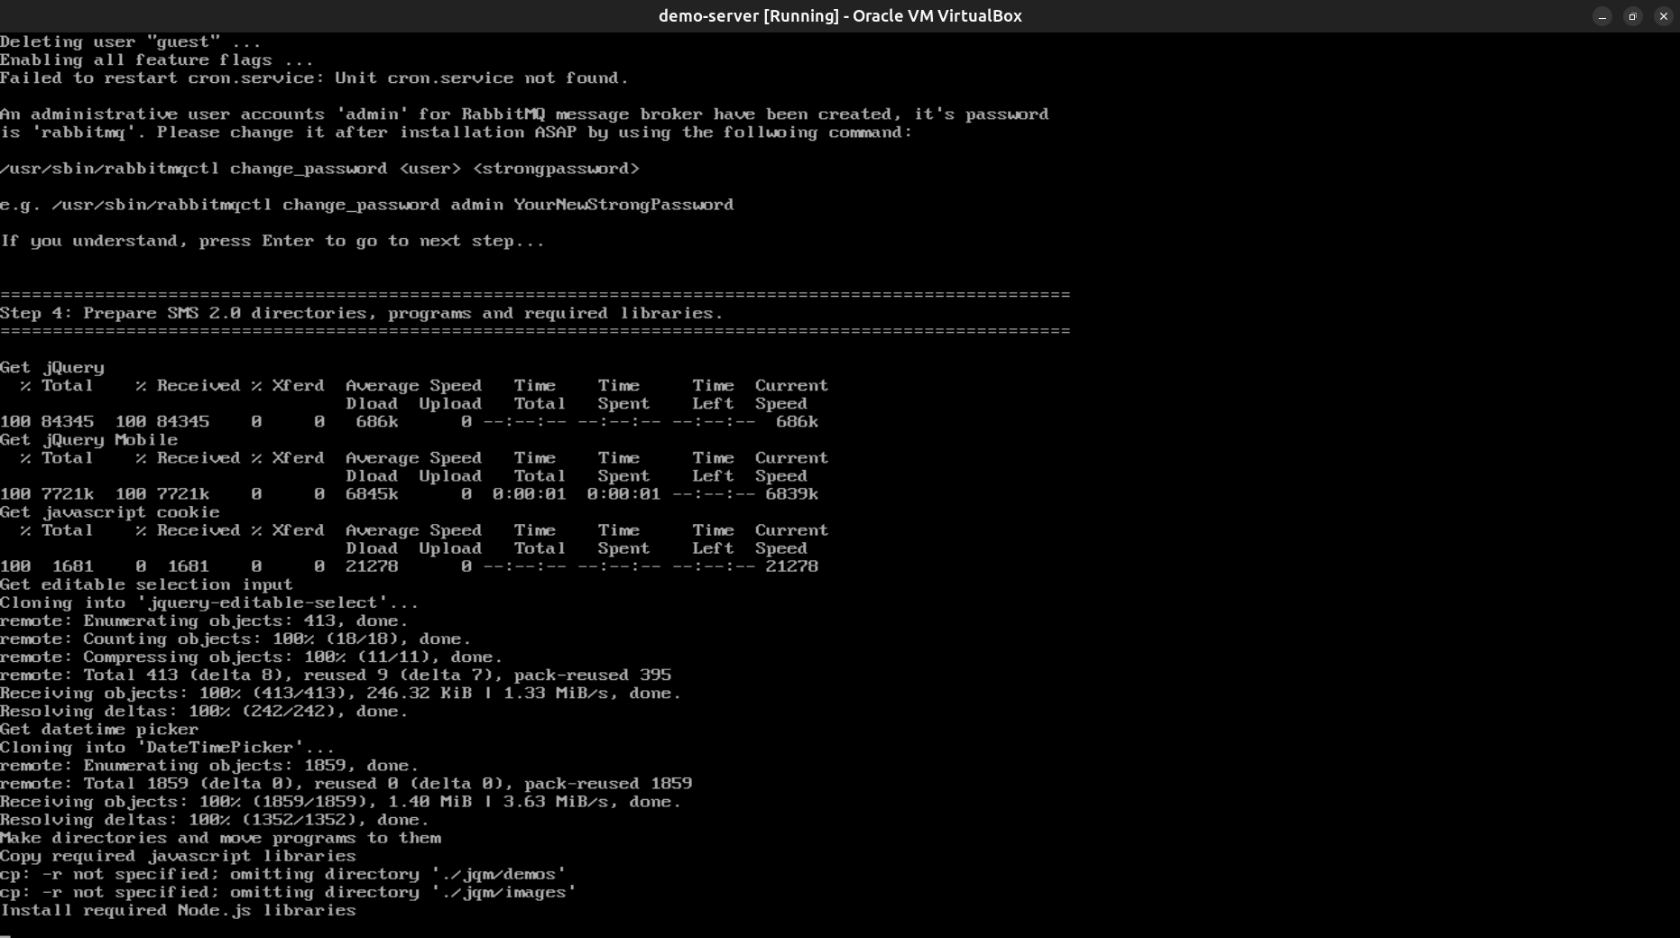
Task: Click the blinking cursor at terminal bottom
Action: click(x=5, y=934)
